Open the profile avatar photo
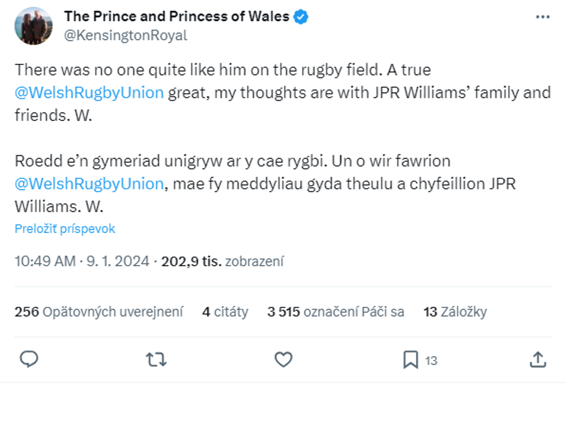The image size is (566, 426). [x=34, y=26]
